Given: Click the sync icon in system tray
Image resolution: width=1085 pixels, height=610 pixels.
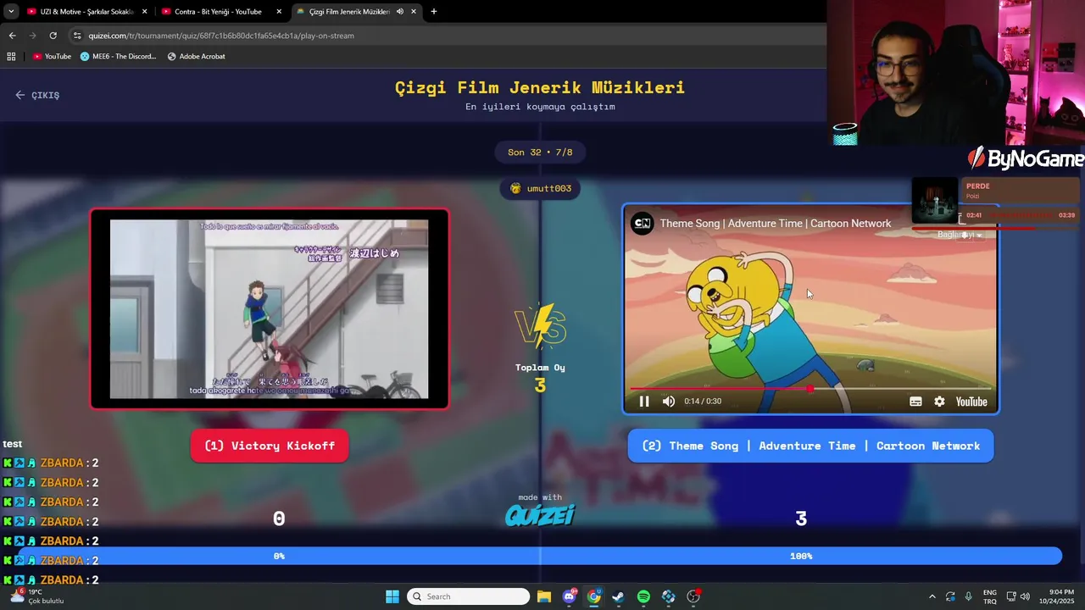Looking at the screenshot, I should (950, 596).
